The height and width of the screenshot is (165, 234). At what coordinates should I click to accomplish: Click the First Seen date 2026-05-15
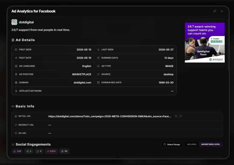point(84,50)
